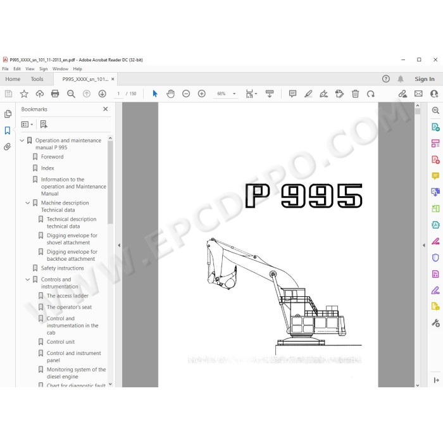Click the current page number field
The width and height of the screenshot is (443, 443).
coord(118,94)
